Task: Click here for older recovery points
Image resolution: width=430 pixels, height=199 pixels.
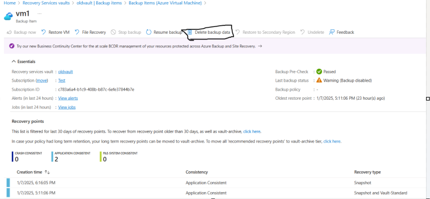Action: (x=252, y=131)
